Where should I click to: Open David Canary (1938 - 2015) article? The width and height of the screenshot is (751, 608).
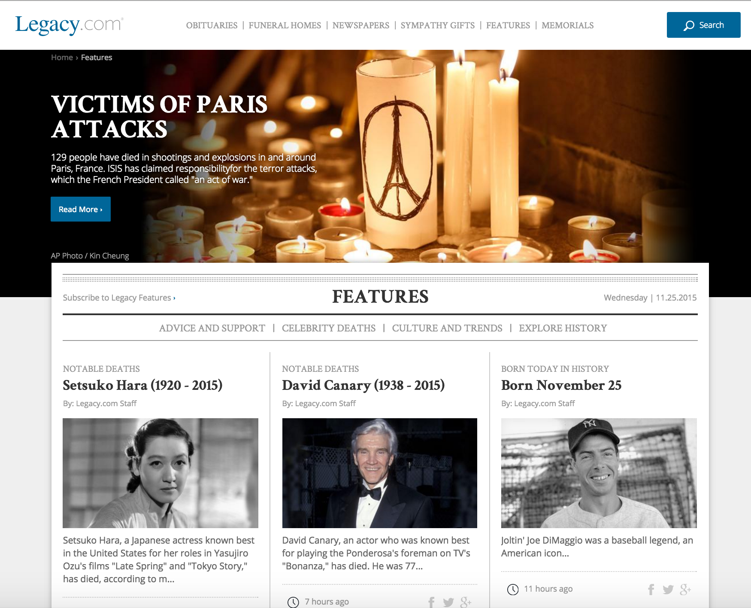[x=363, y=385]
